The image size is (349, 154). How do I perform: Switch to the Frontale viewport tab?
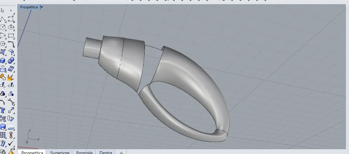tap(84, 153)
